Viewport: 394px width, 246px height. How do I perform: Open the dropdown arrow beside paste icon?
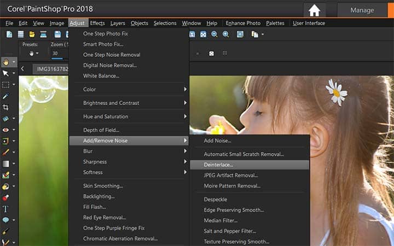pyautogui.click(x=263, y=34)
